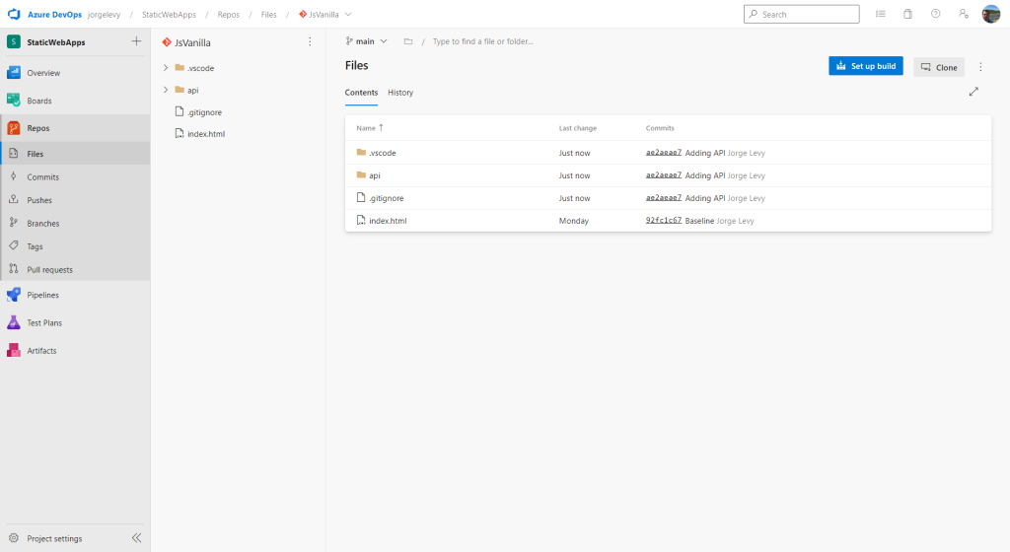This screenshot has width=1010, height=552.
Task: Click the Project settings gear icon
Action: [x=14, y=538]
